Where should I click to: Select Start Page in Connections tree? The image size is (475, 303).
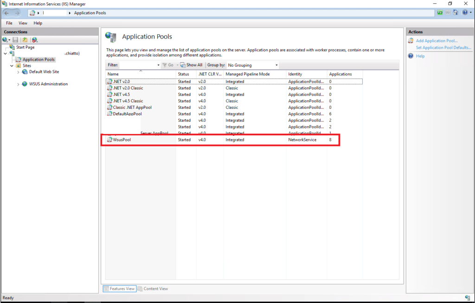[x=25, y=47]
